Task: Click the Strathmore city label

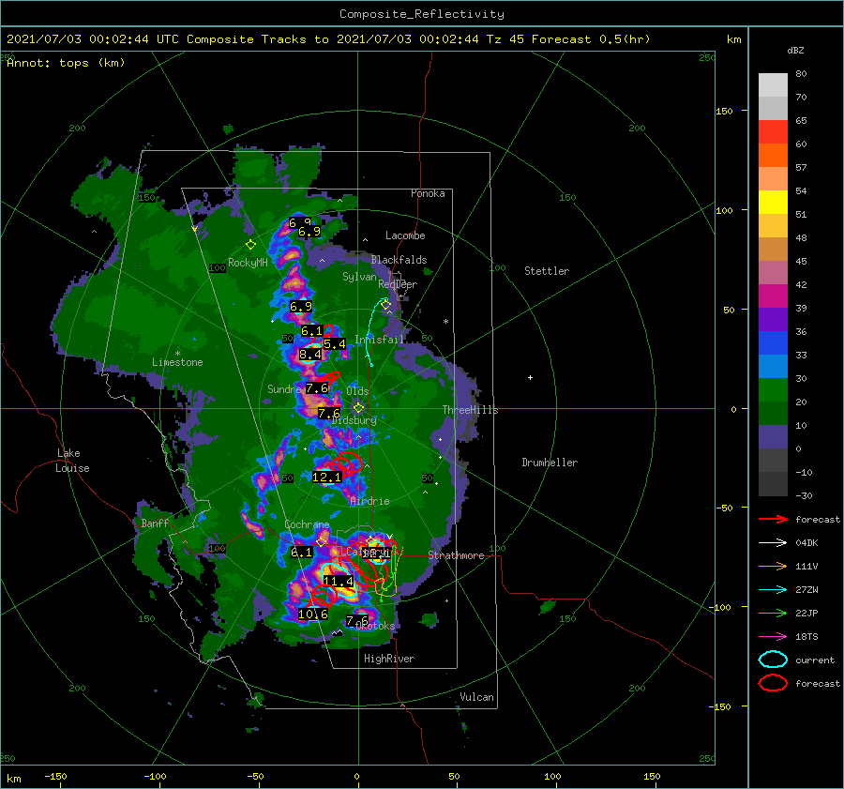Action: click(x=457, y=555)
